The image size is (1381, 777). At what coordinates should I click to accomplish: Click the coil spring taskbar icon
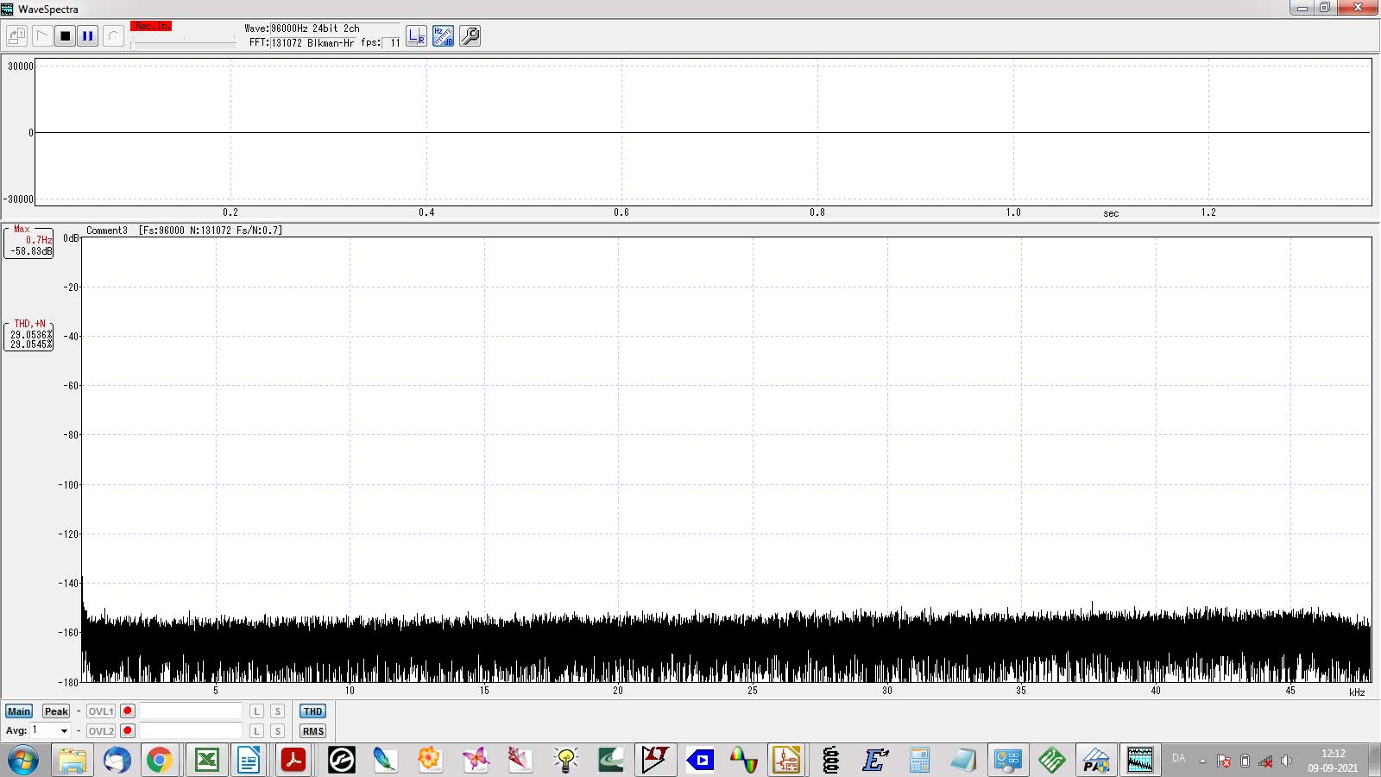(x=830, y=760)
